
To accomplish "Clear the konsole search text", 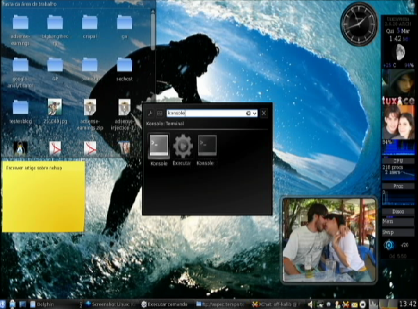I will [x=248, y=112].
